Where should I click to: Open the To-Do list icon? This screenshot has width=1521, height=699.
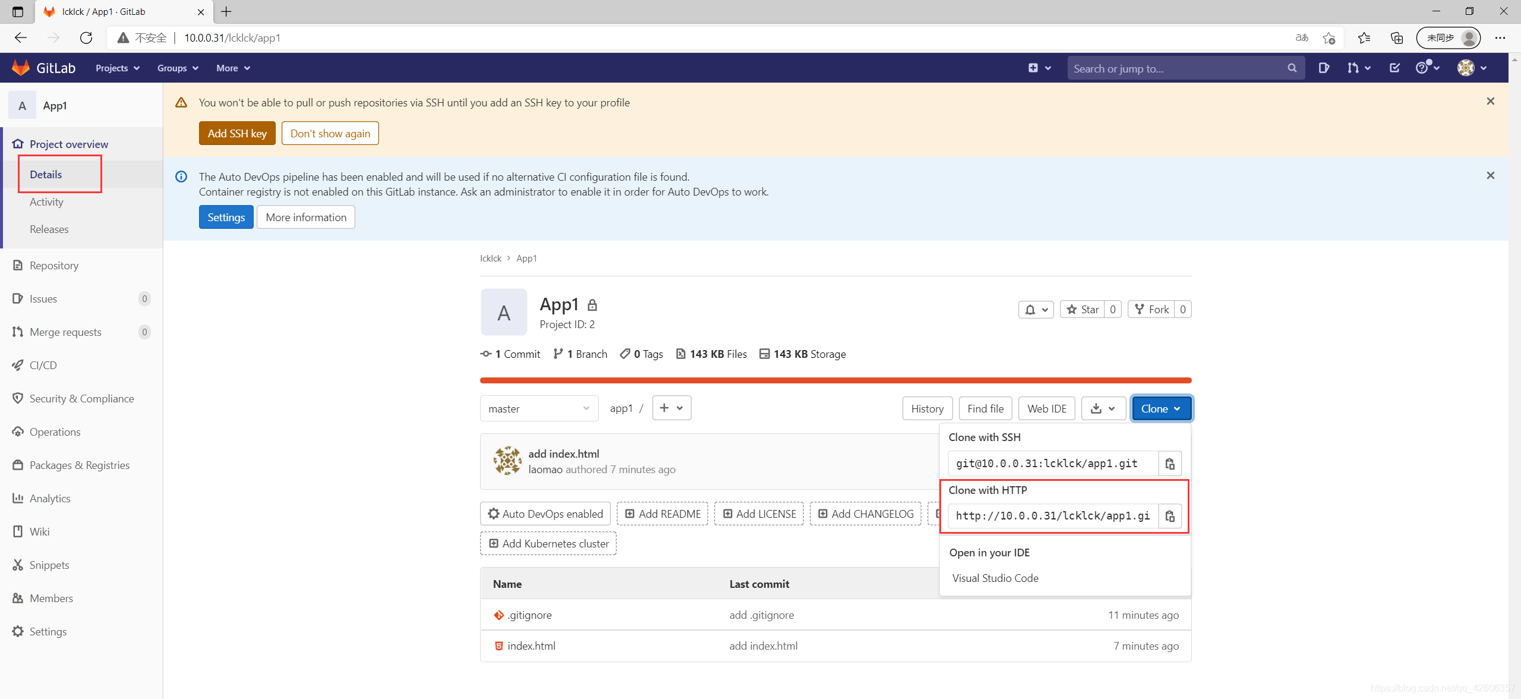coord(1394,68)
